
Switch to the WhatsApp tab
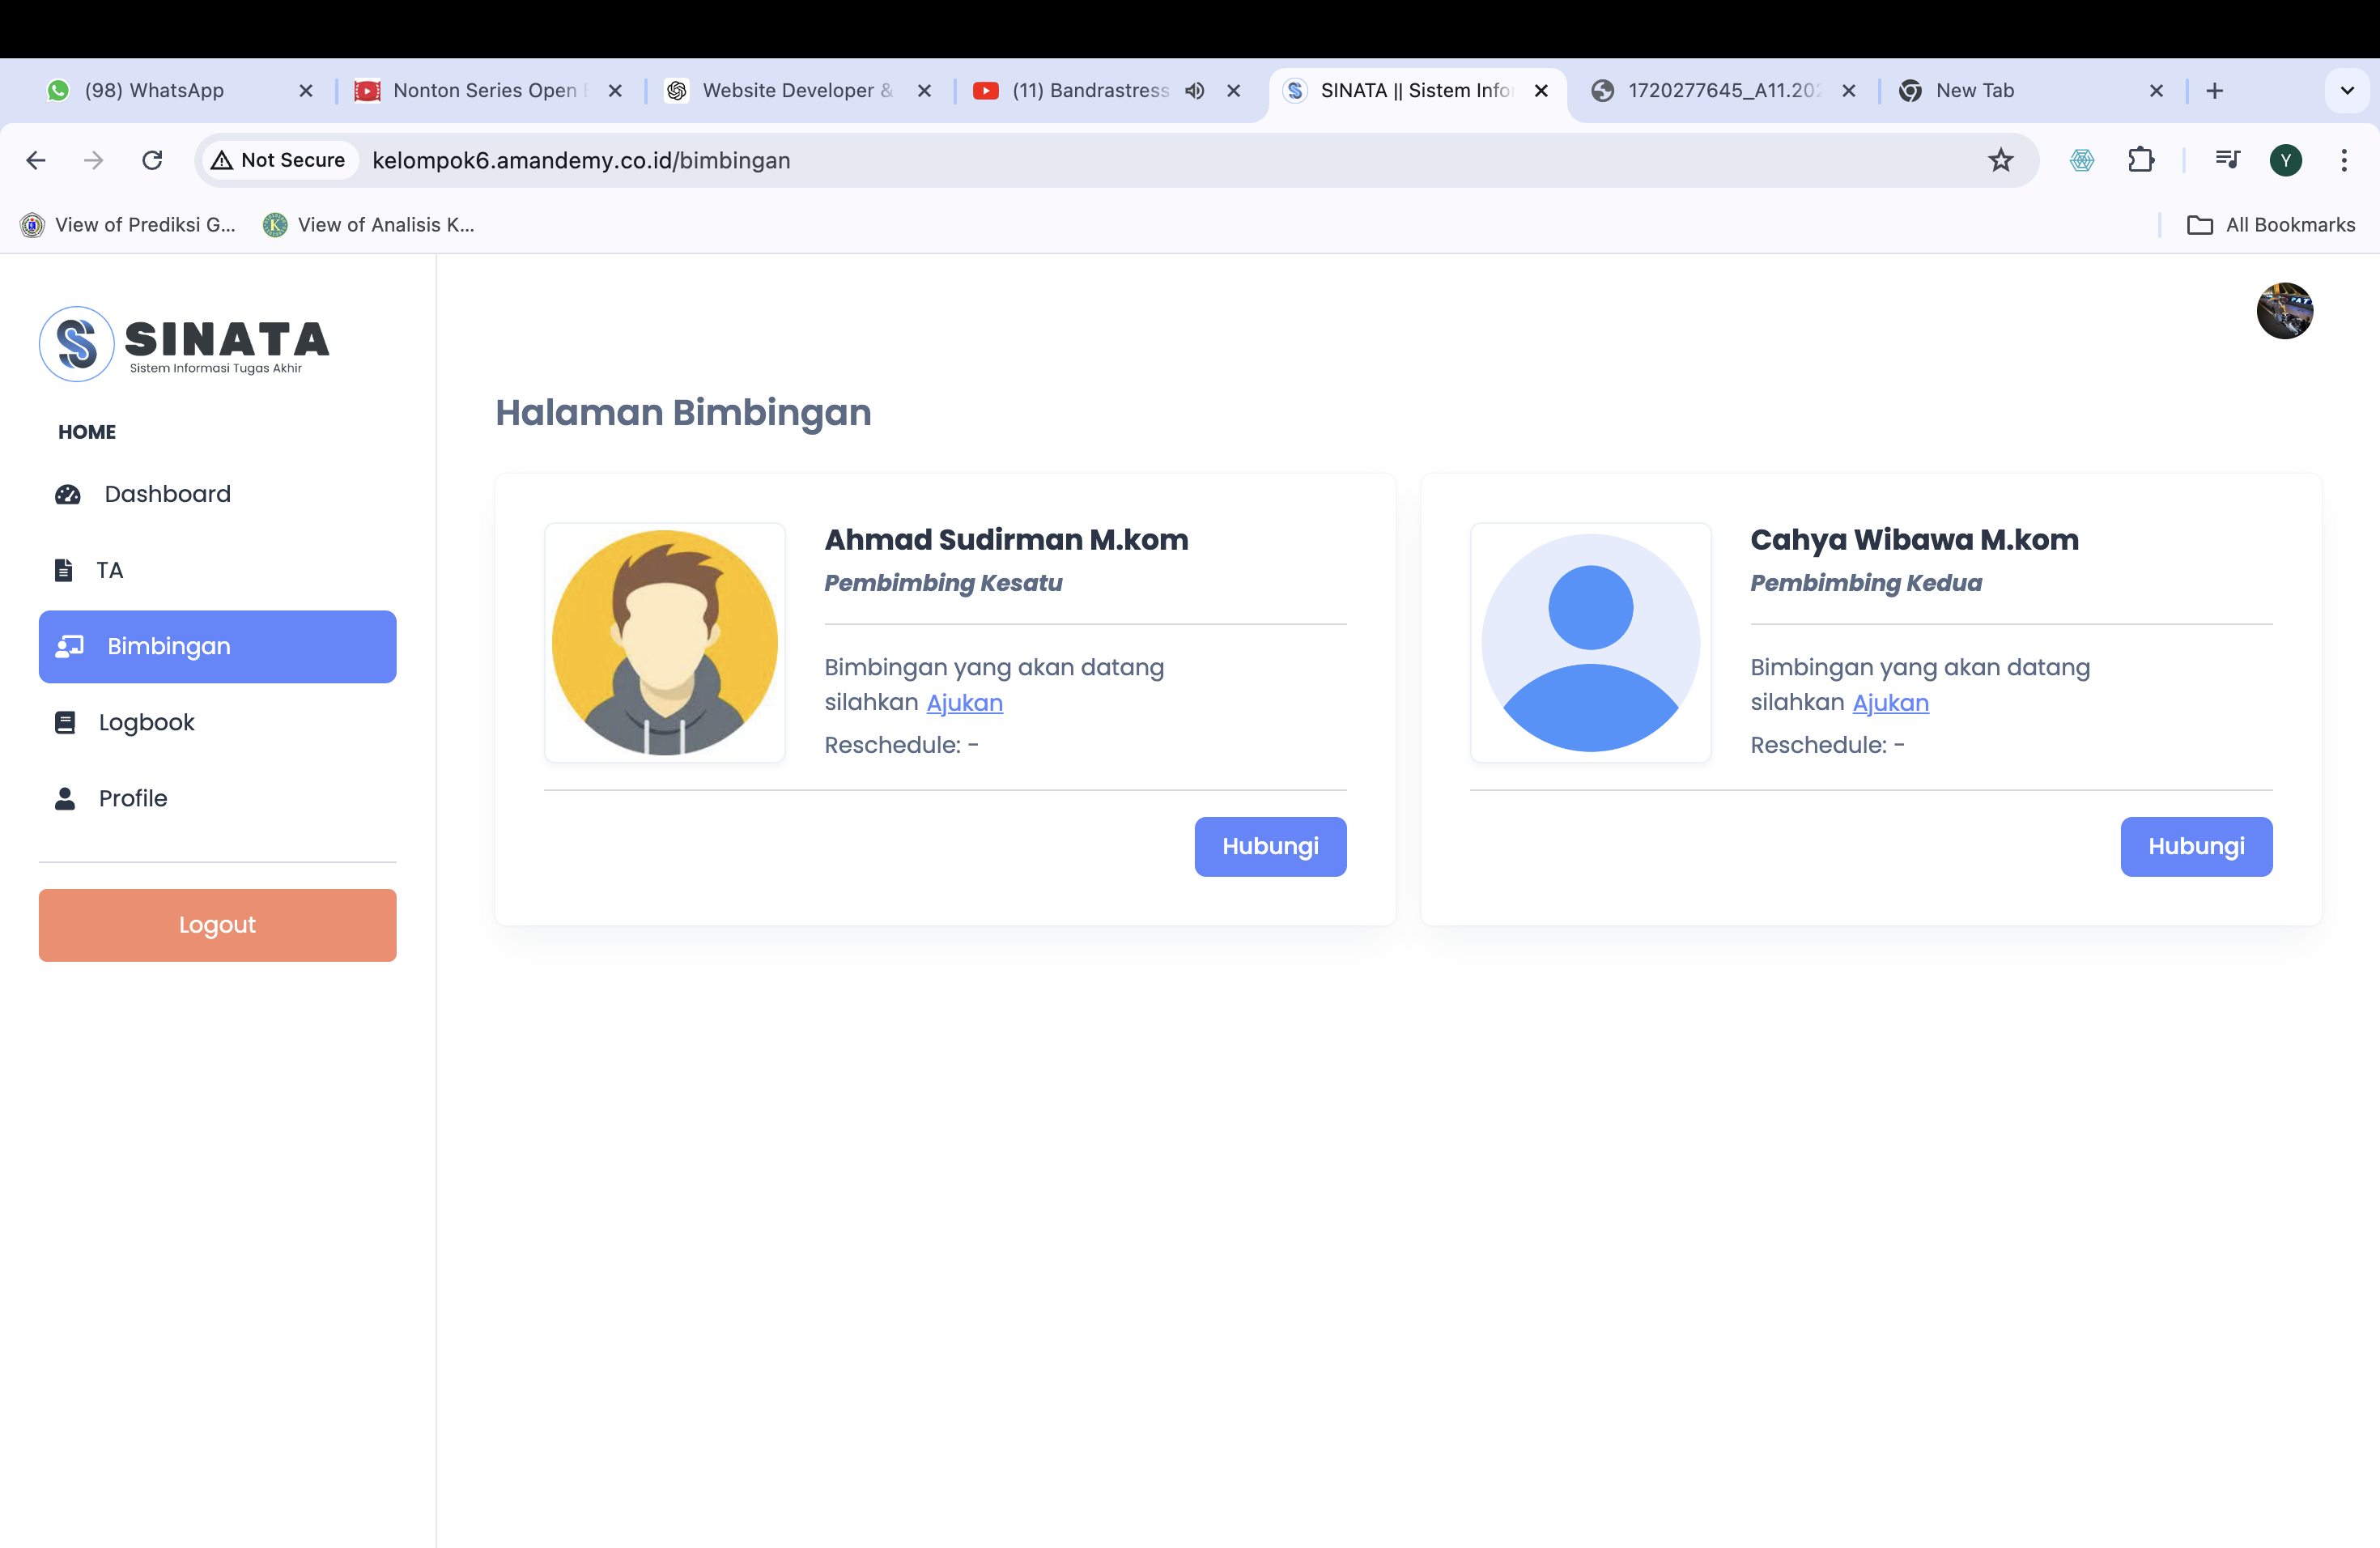coord(155,91)
